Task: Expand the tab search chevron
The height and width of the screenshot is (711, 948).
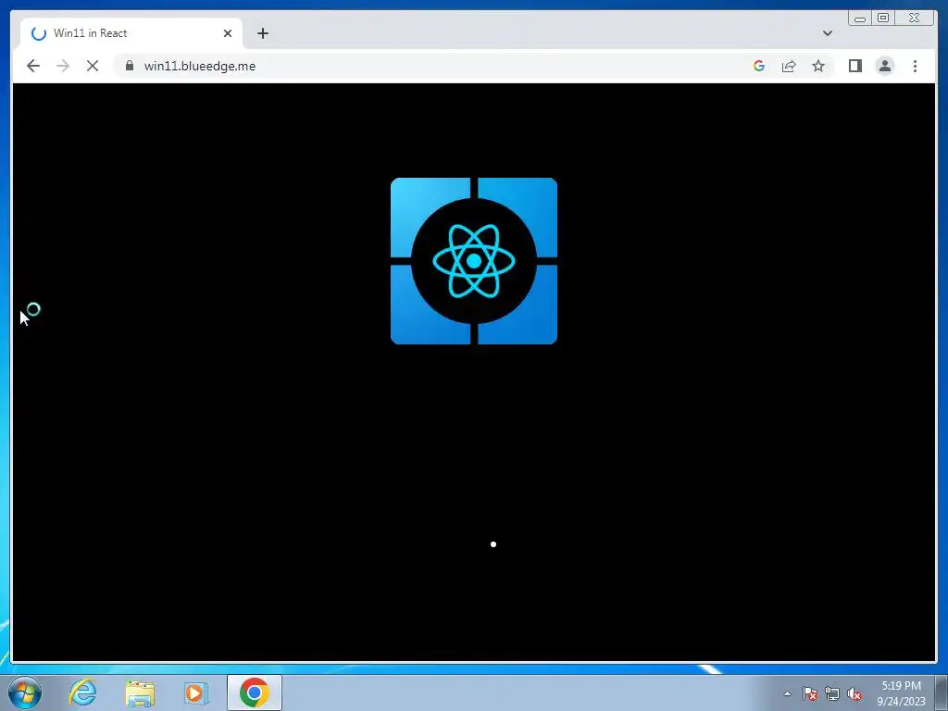Action: [x=828, y=33]
